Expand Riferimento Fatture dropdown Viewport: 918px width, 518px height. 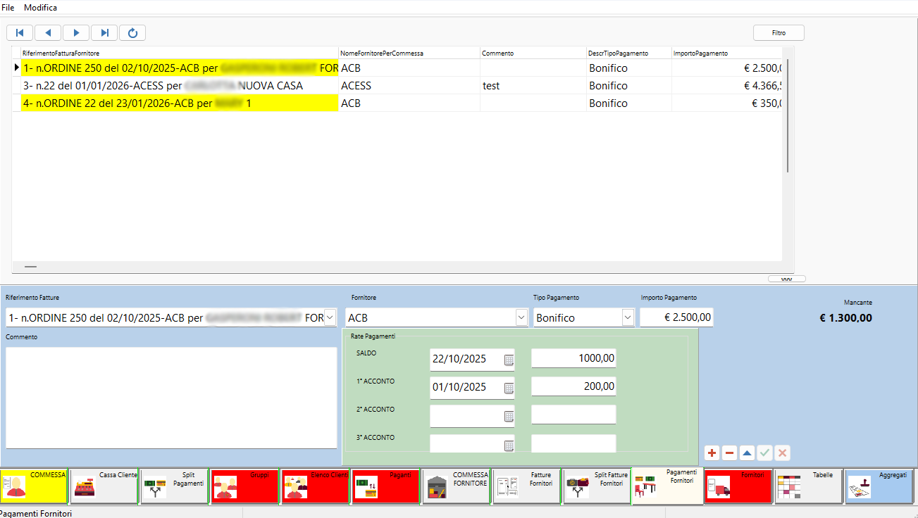pyautogui.click(x=330, y=317)
